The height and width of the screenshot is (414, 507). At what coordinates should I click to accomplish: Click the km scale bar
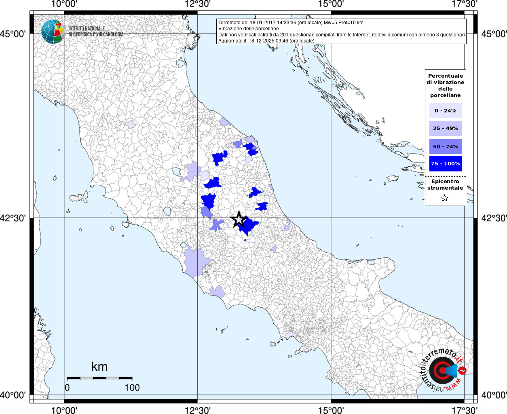[99, 378]
